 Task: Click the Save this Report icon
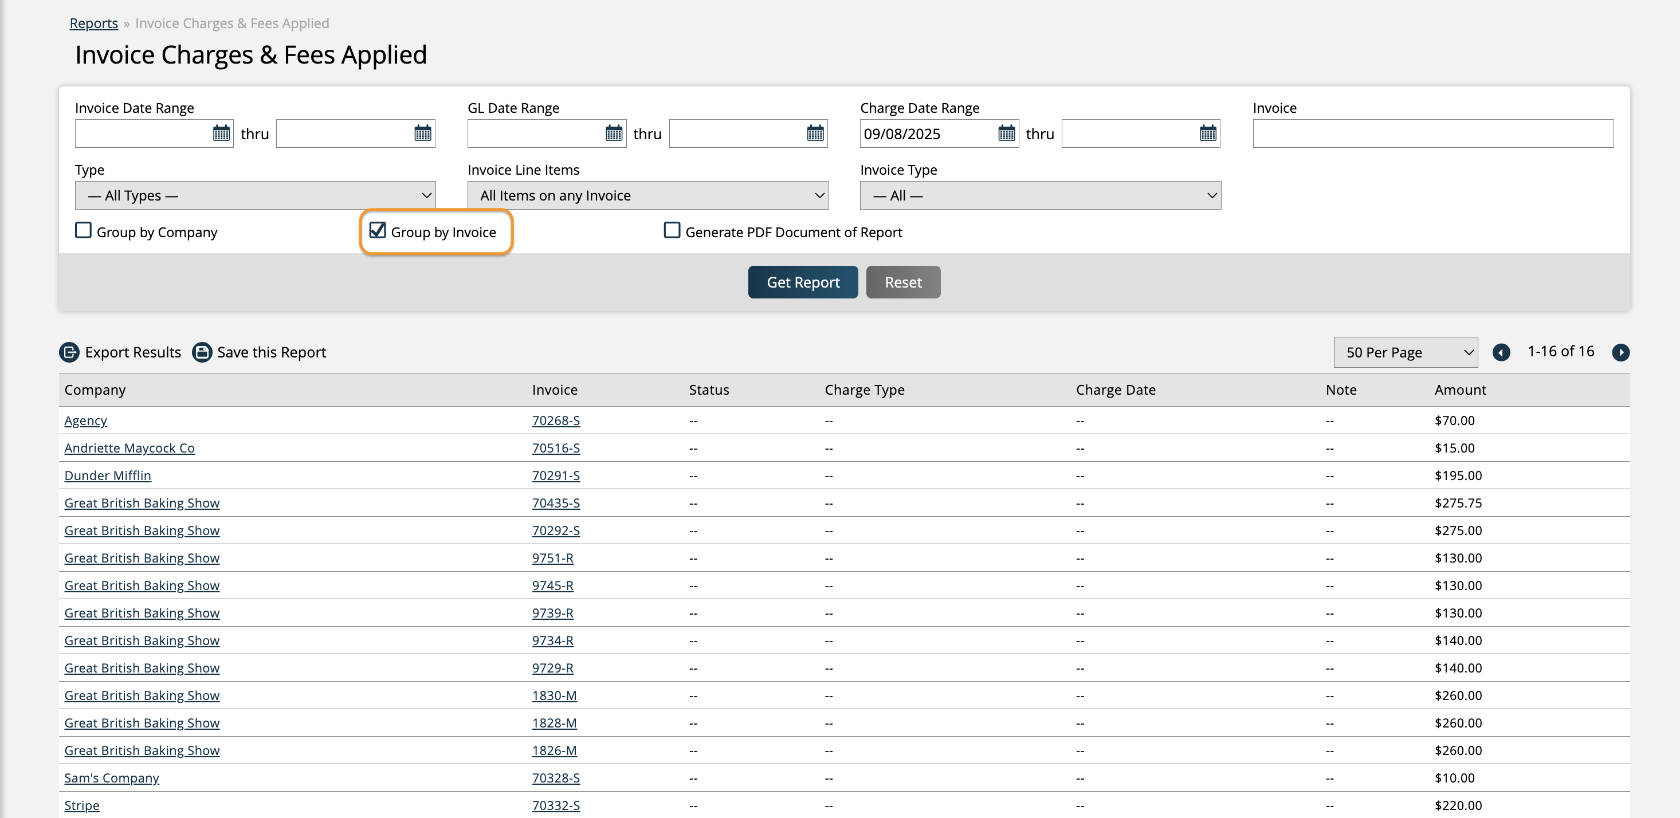(202, 353)
